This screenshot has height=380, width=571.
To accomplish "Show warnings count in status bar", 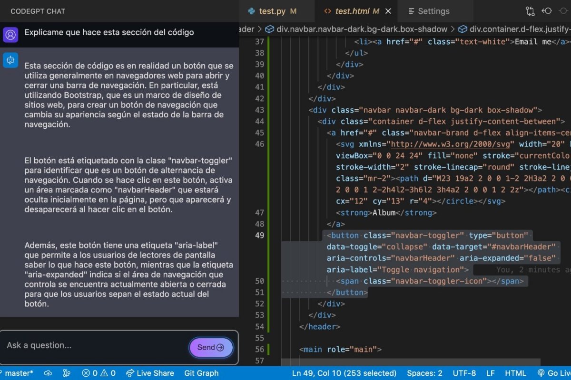I will click(x=108, y=373).
